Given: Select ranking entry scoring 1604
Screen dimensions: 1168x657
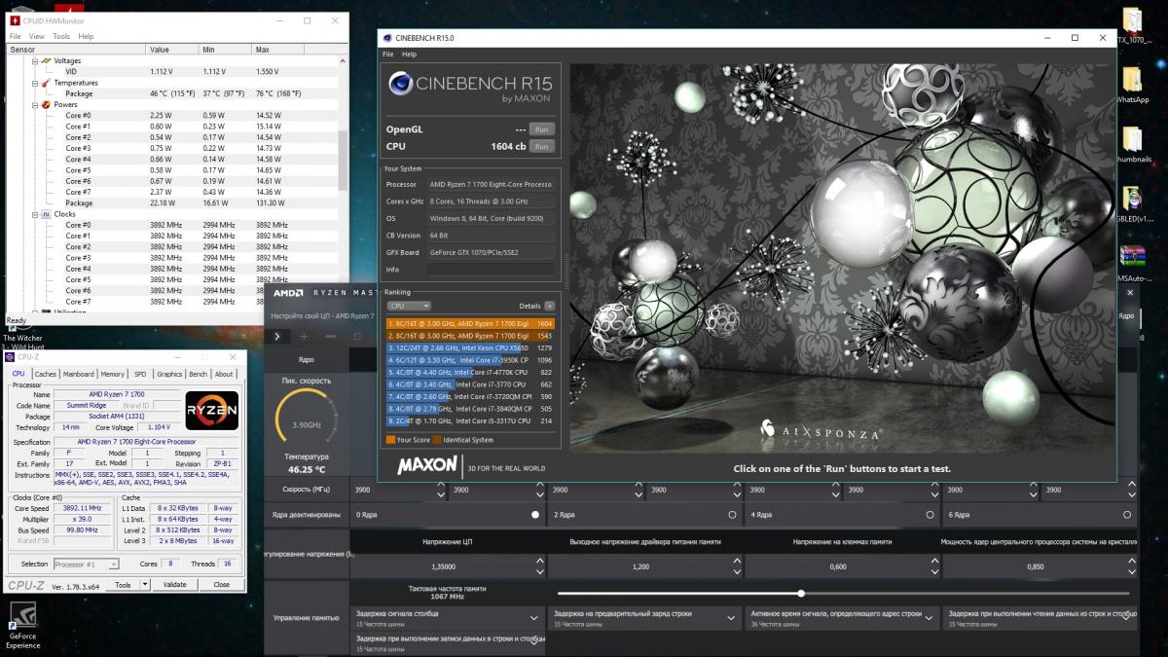Looking at the screenshot, I should [471, 323].
